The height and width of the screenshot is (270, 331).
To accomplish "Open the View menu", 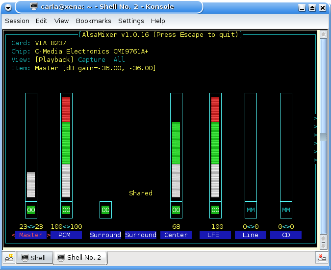I will (61, 21).
